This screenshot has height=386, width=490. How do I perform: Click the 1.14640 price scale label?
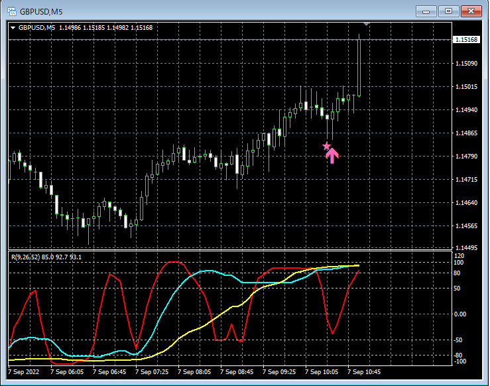pyautogui.click(x=466, y=203)
